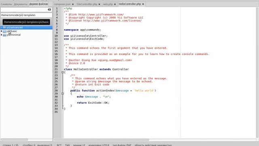Click the yii2advanced folder icon
259x146 pixels.
coord(4,28)
